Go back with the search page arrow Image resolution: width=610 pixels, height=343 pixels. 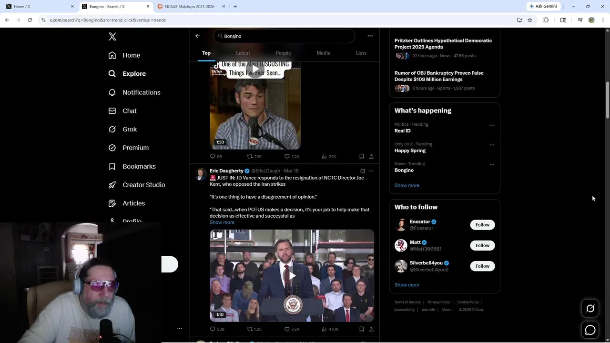click(198, 36)
